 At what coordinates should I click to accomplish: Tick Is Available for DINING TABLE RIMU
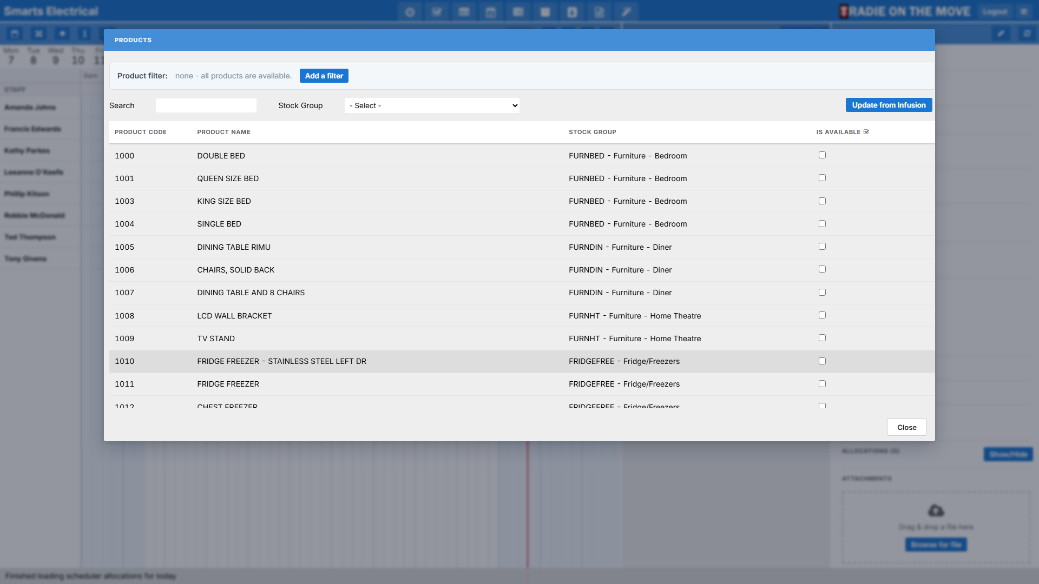pos(822,247)
